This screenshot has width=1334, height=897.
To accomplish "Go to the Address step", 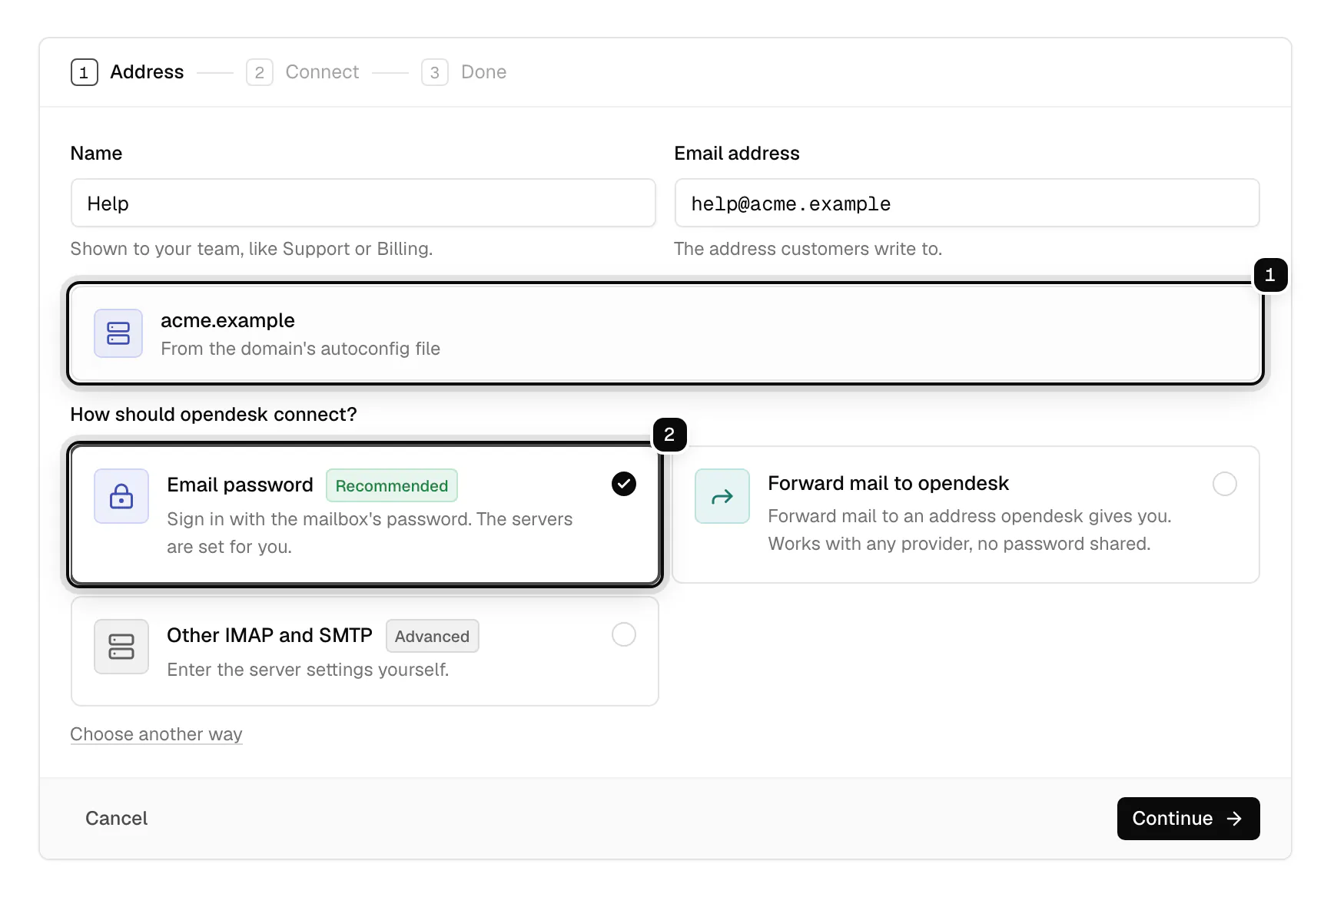I will 128,72.
